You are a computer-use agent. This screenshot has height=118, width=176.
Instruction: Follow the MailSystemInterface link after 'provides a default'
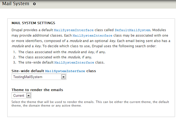(74, 30)
